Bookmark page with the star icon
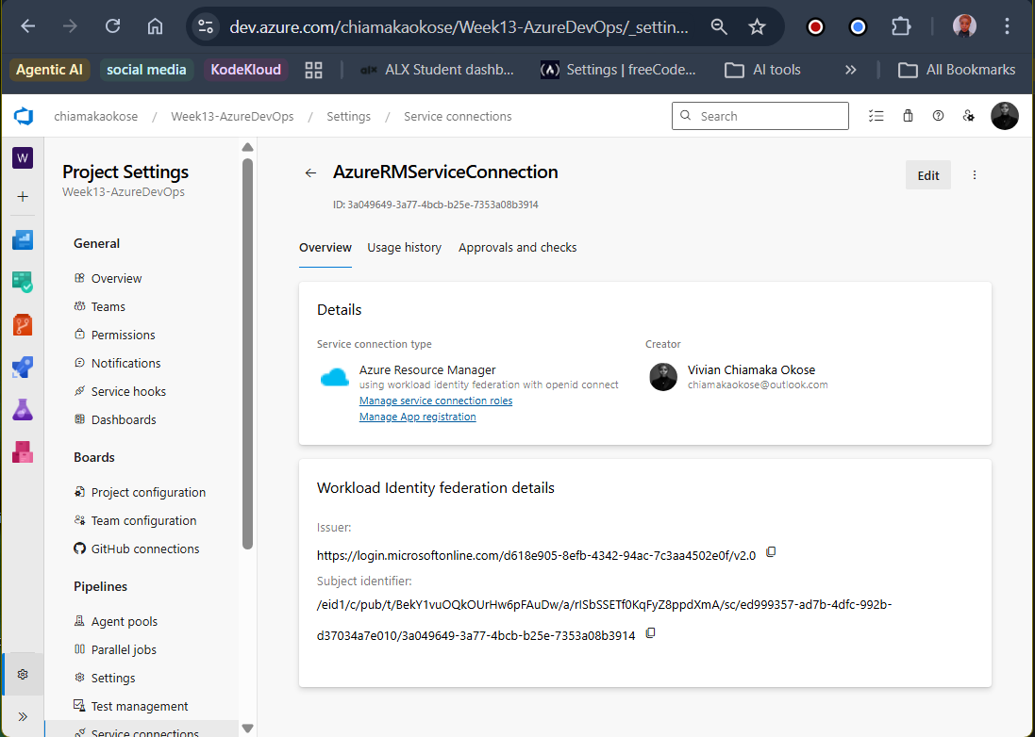 (x=757, y=26)
